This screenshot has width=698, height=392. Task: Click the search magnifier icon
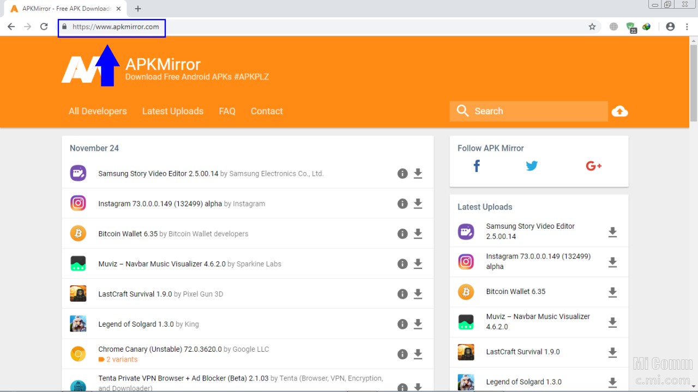point(462,111)
